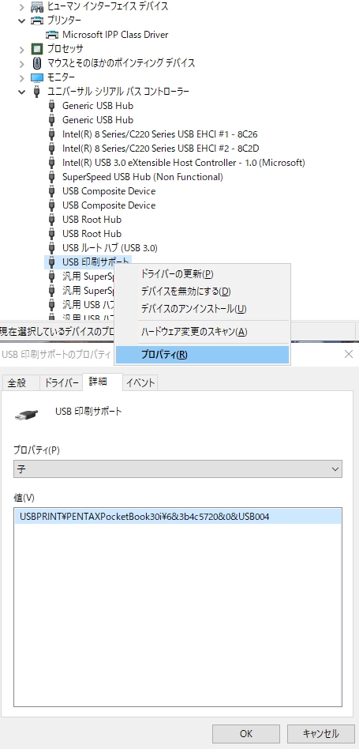Click the キャンセル button
The image size is (359, 749).
321,734
